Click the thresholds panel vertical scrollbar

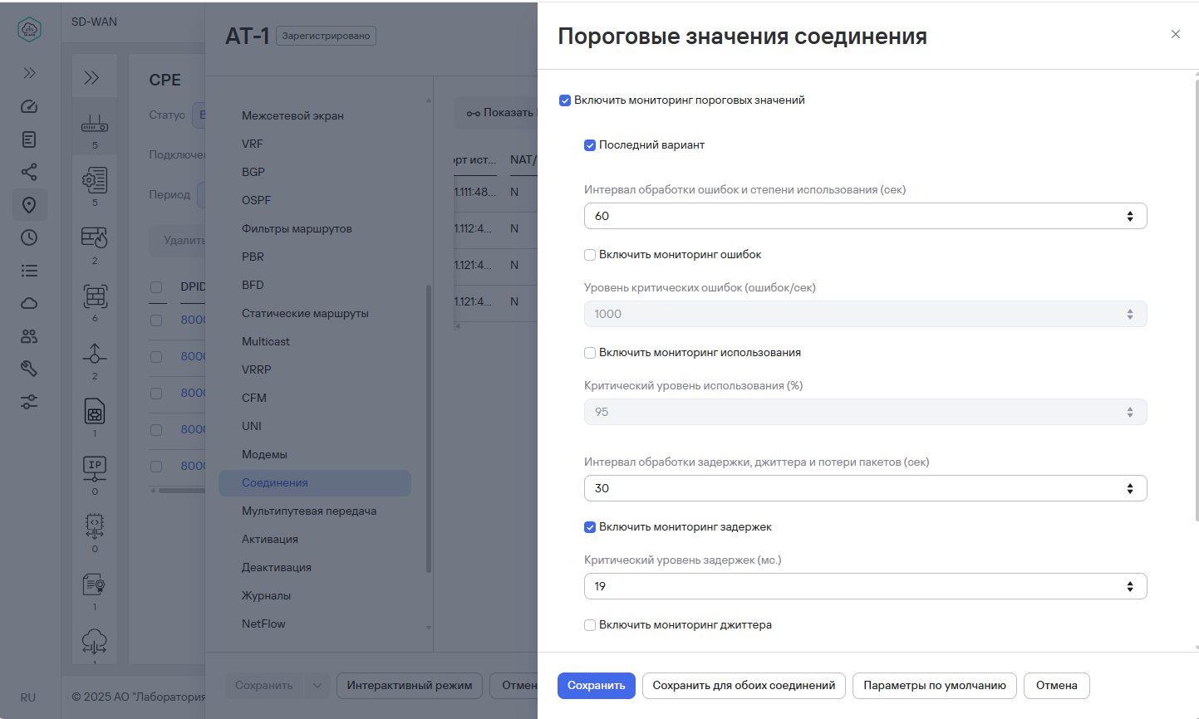pyautogui.click(x=1197, y=301)
